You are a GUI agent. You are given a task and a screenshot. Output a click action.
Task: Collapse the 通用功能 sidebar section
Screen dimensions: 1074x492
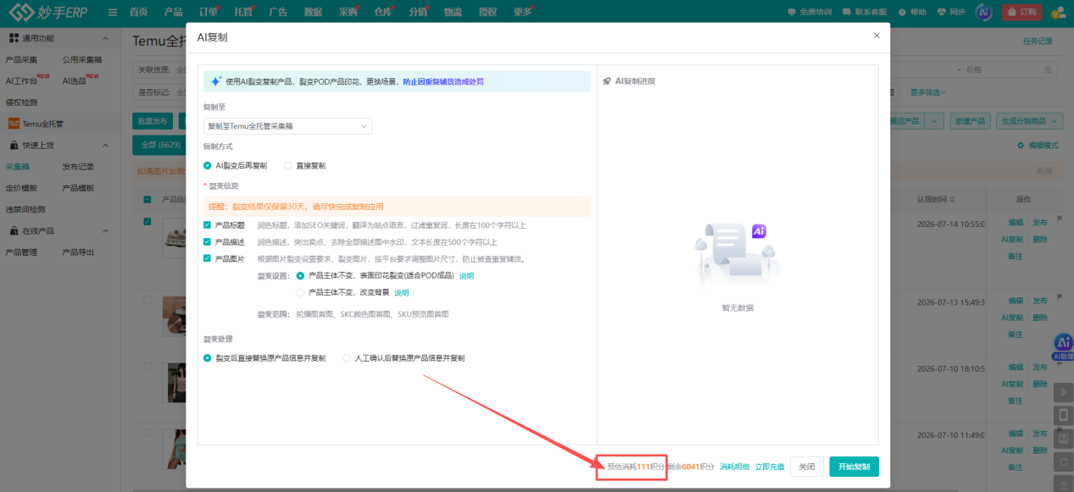[105, 38]
